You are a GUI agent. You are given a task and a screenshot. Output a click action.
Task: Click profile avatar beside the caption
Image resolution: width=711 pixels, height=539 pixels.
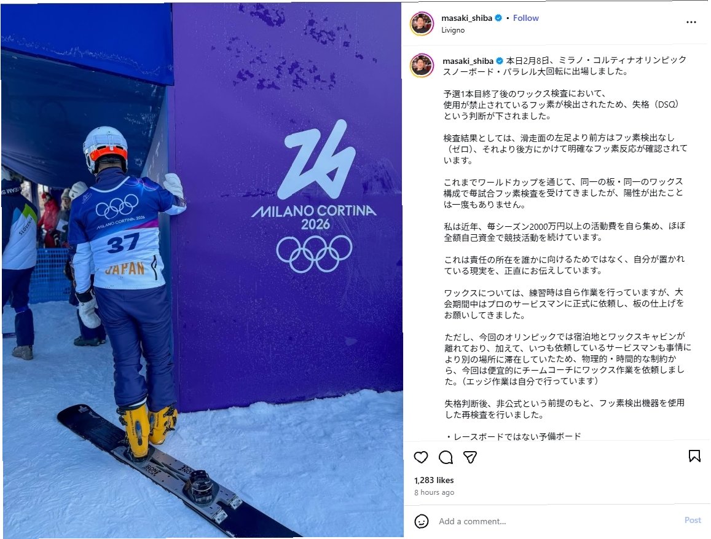pos(422,65)
